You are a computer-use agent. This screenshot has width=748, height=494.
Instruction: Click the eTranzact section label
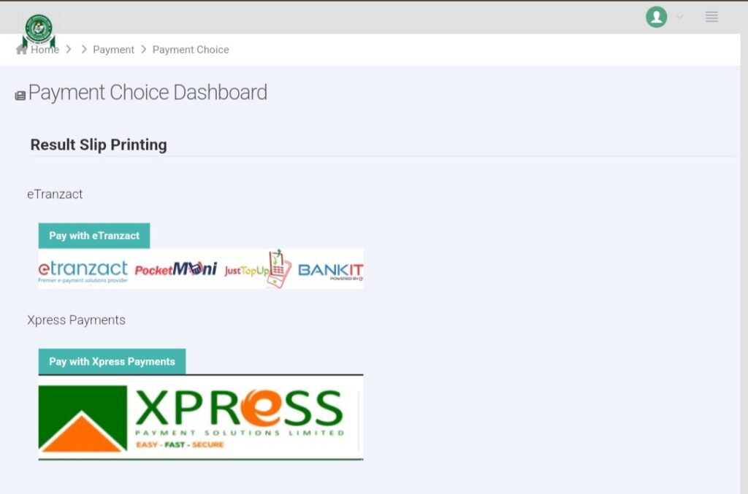coord(55,194)
